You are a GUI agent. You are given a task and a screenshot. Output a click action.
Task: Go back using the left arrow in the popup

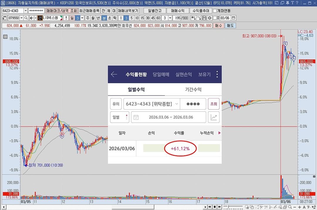pos(114,74)
